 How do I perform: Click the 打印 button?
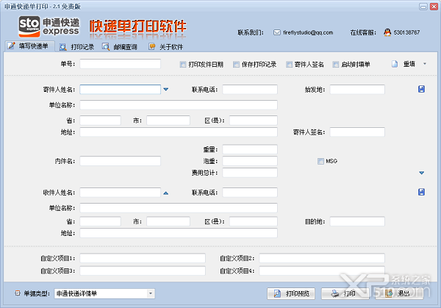[345, 293]
